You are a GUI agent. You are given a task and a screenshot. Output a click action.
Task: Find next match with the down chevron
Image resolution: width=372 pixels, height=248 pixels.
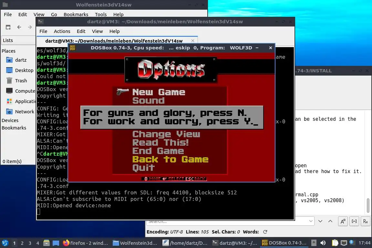(320, 221)
